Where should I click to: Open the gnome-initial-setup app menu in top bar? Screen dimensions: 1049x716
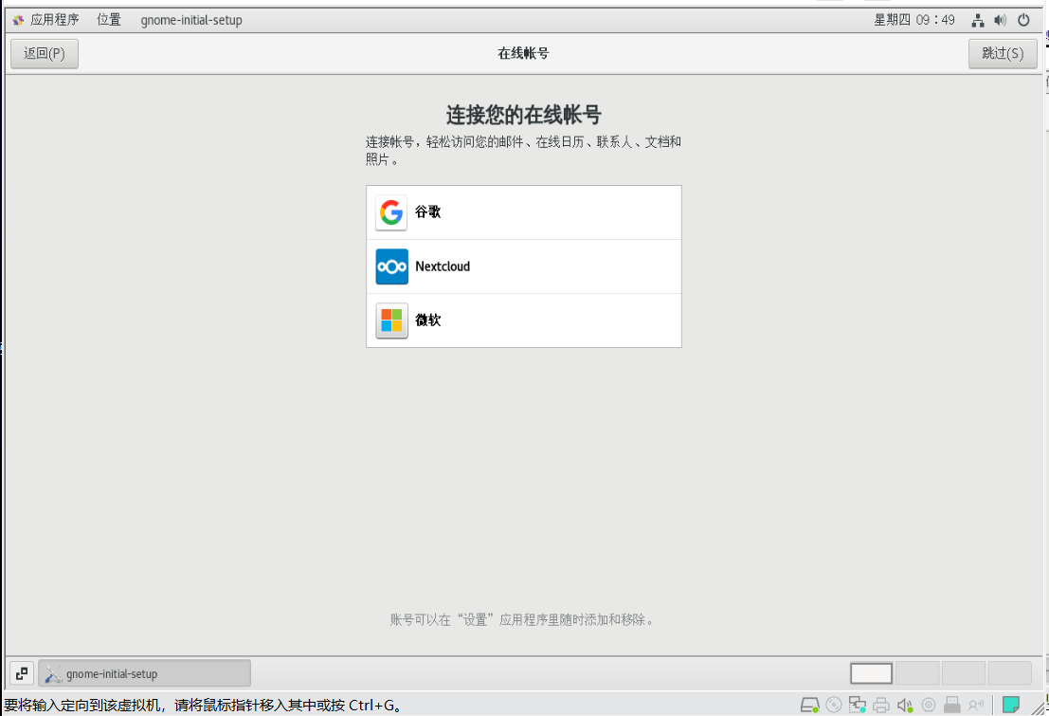click(x=191, y=20)
